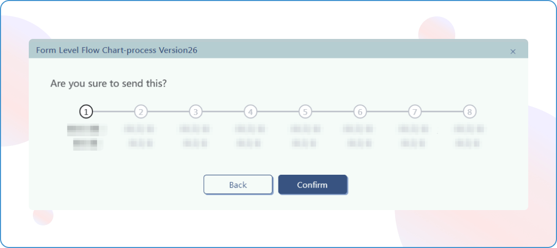The width and height of the screenshot is (557, 248).
Task: Select step 2 circle in the flow
Action: [141, 111]
